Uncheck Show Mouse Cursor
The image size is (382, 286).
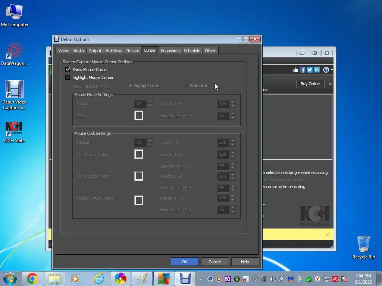point(68,70)
